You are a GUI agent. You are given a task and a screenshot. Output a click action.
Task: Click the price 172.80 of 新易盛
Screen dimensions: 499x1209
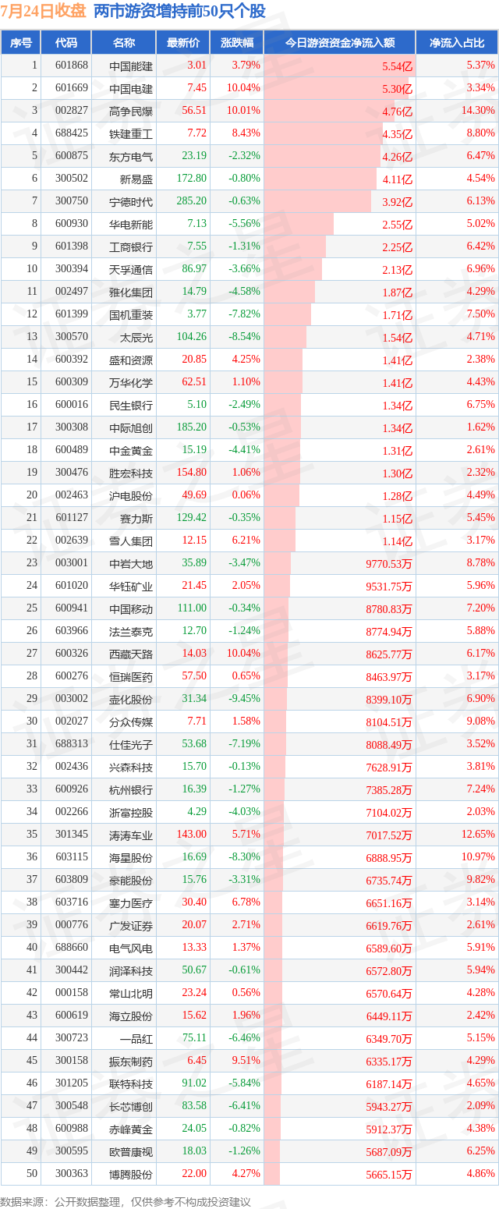coord(192,179)
